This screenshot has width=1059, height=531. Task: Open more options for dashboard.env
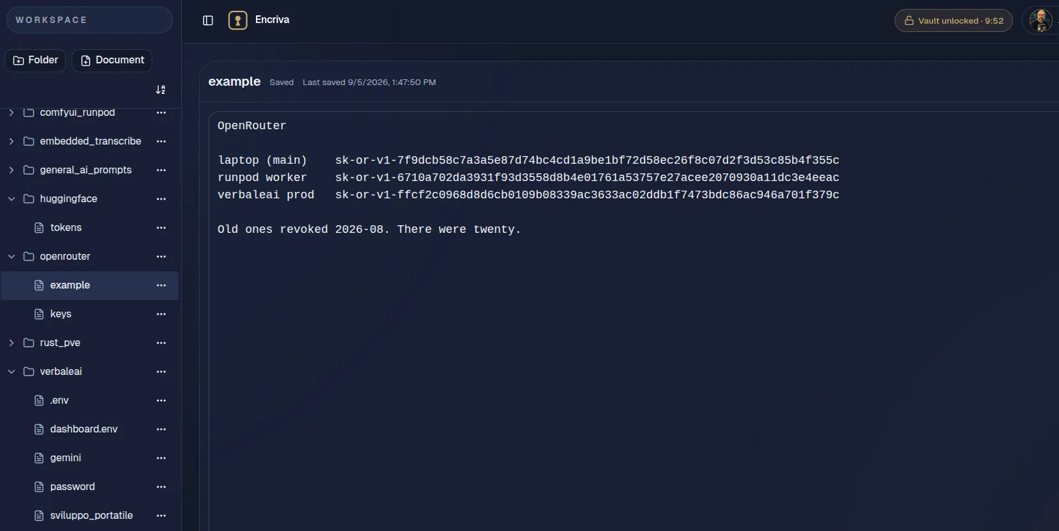click(x=161, y=429)
